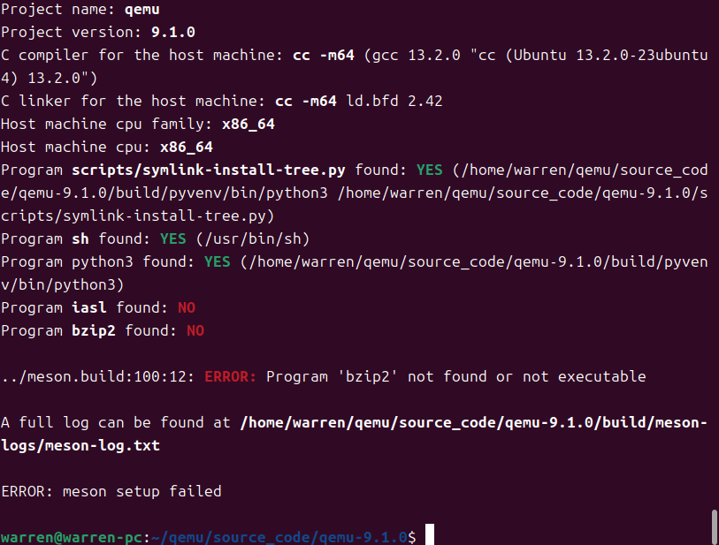Click the ~/qemu/source_code/qemu-9.1.0 prompt path
The height and width of the screenshot is (545, 719).
pyautogui.click(x=279, y=537)
